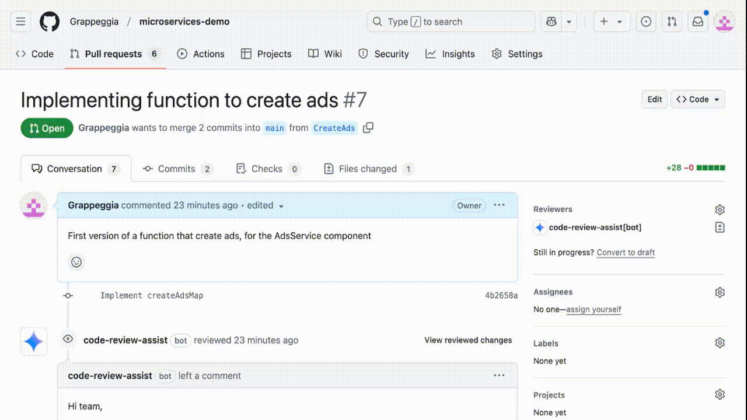Viewport: 747px width, 420px height.
Task: Expand the create new plus dropdown
Action: (610, 22)
